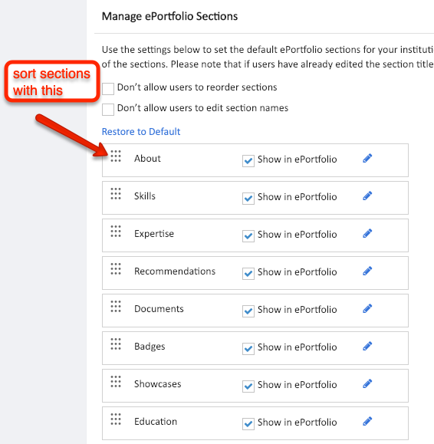Click the Recommendations pencil edit icon
Image resolution: width=434 pixels, height=444 pixels.
[x=367, y=271]
